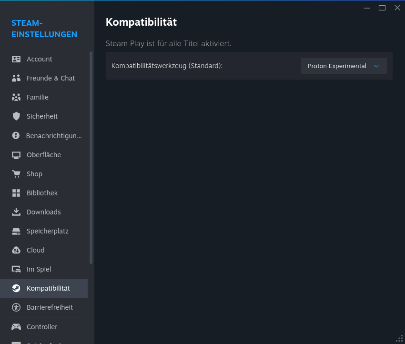Minimize the settings window
405x344 pixels.
(367, 8)
